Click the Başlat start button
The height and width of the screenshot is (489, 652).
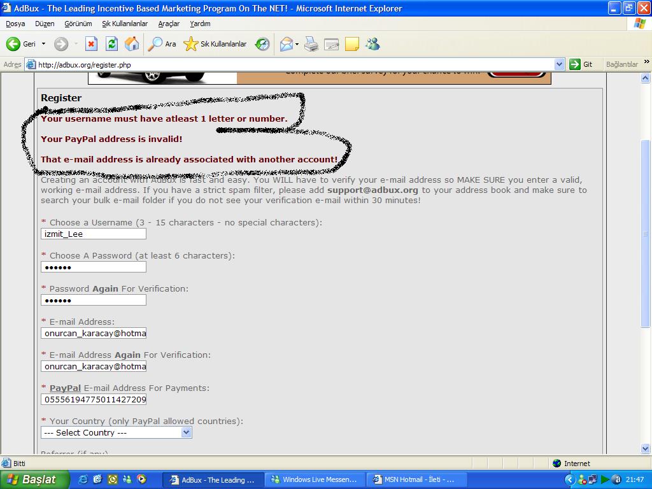pos(34,480)
